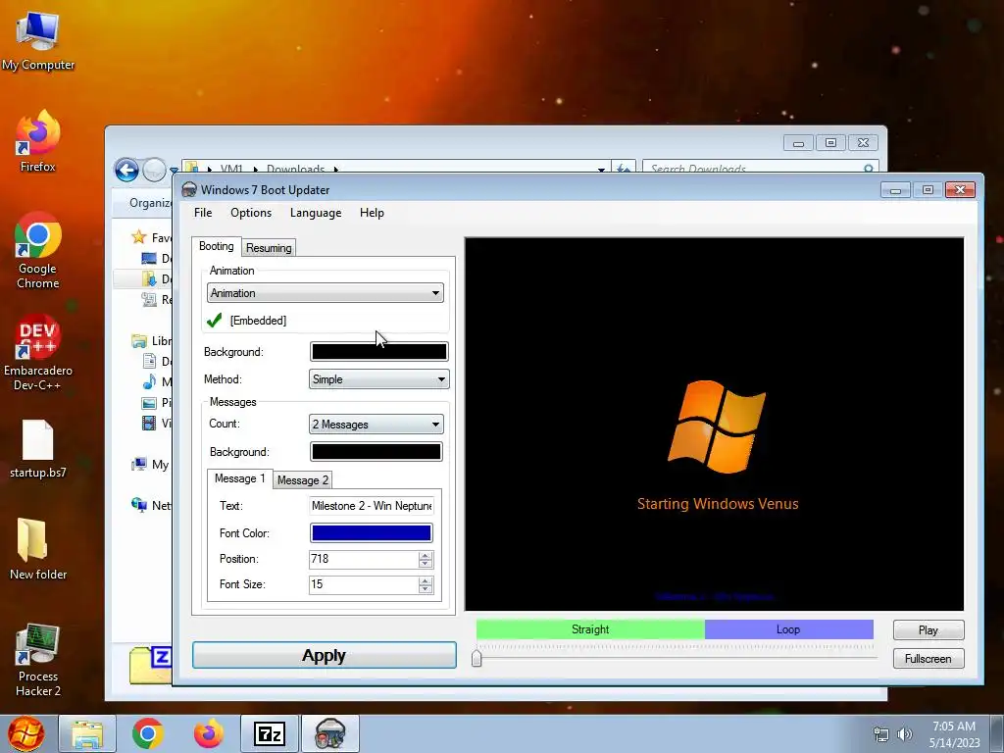Open the File menu
This screenshot has width=1004, height=753.
click(x=203, y=213)
